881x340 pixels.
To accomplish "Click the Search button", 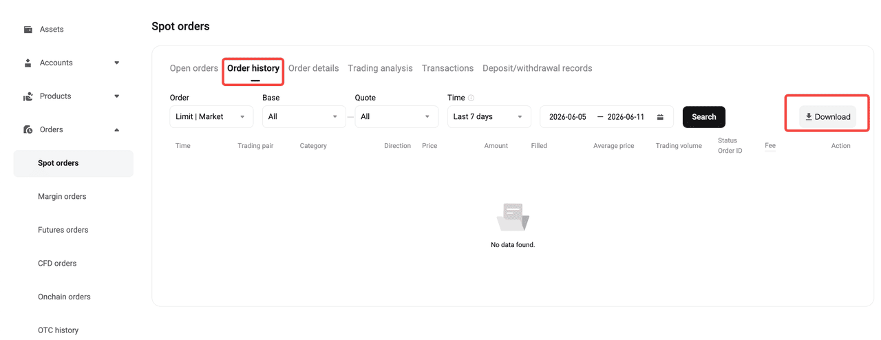I will tap(704, 117).
